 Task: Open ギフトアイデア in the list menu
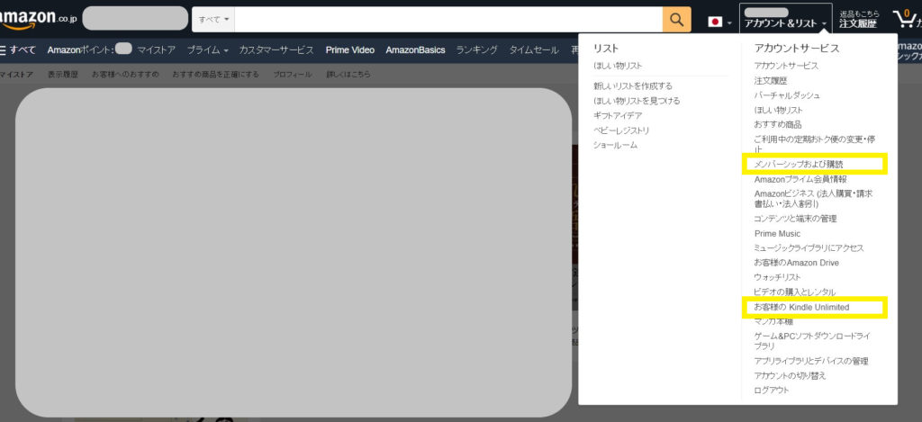[x=618, y=116]
